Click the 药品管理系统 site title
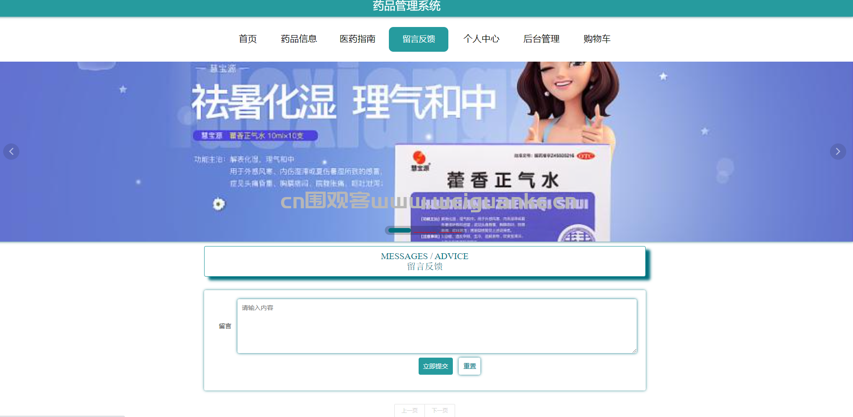This screenshot has width=853, height=417. tap(406, 6)
